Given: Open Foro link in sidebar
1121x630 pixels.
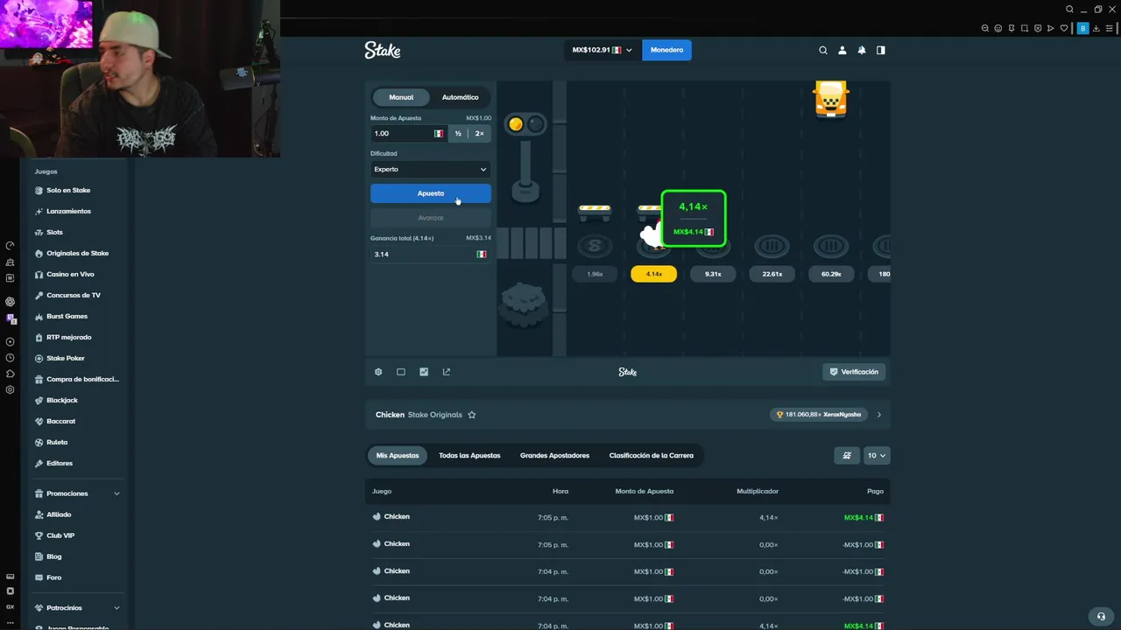Looking at the screenshot, I should point(54,577).
